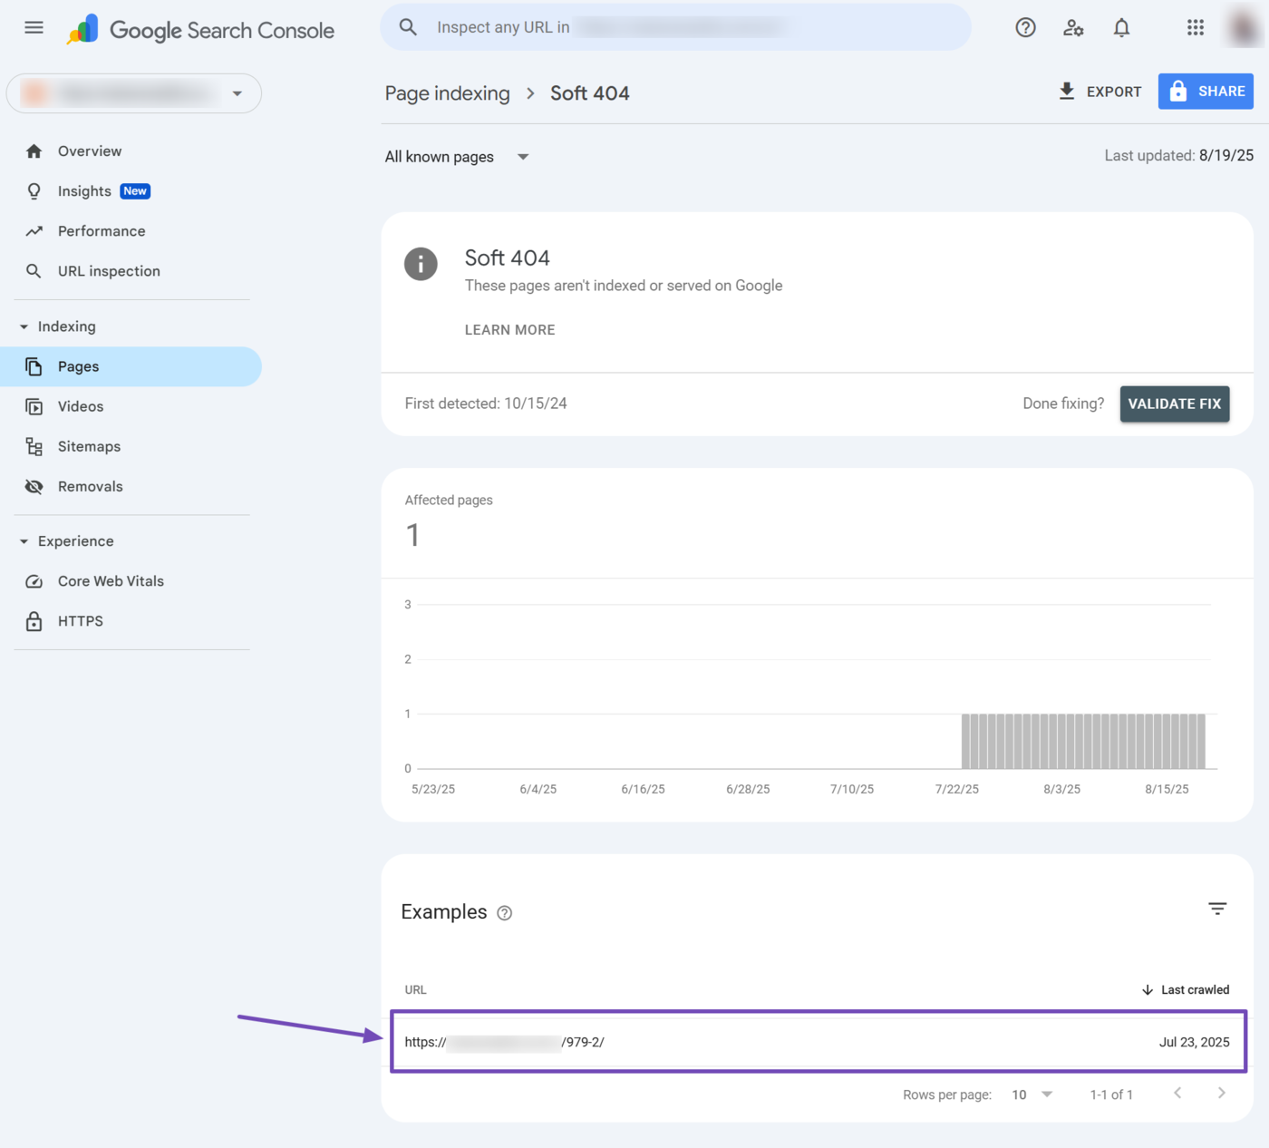This screenshot has height=1148, width=1269.
Task: Click the Jul 23, 2025 crawl date
Action: [x=1195, y=1042]
